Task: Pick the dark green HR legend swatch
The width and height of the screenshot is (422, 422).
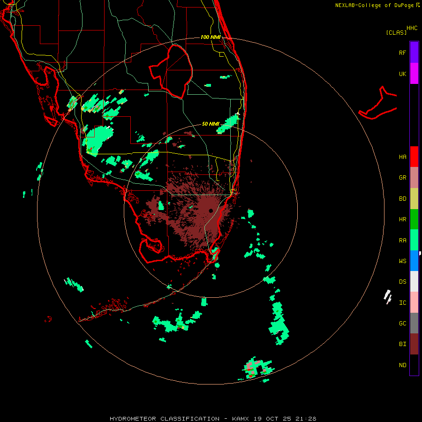Action: [414, 219]
